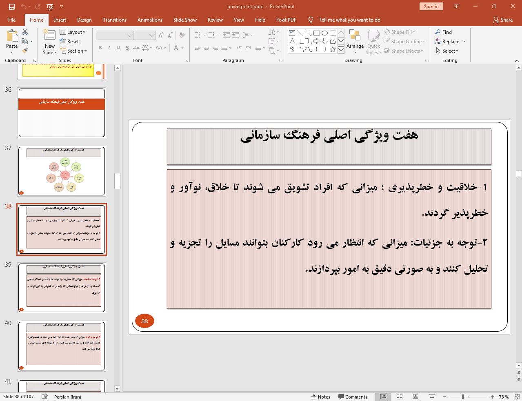Switch to the Transitions tab

tap(115, 20)
